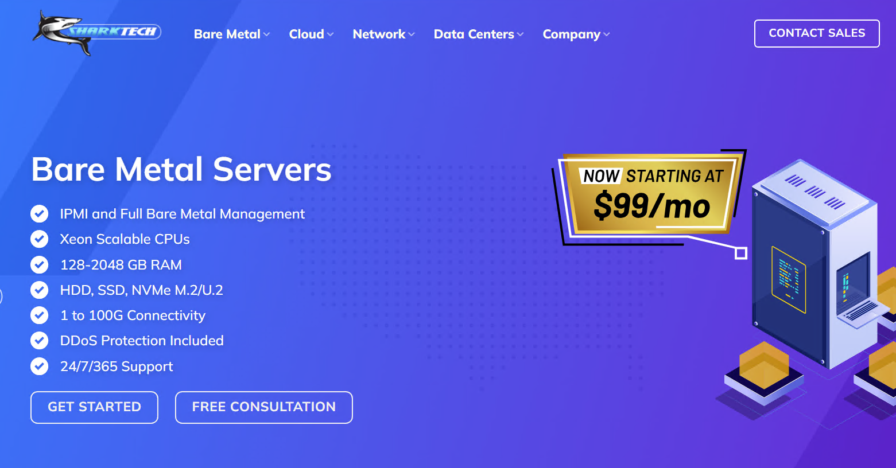Click the check icon beside IPMI management
The image size is (896, 468).
coord(40,214)
